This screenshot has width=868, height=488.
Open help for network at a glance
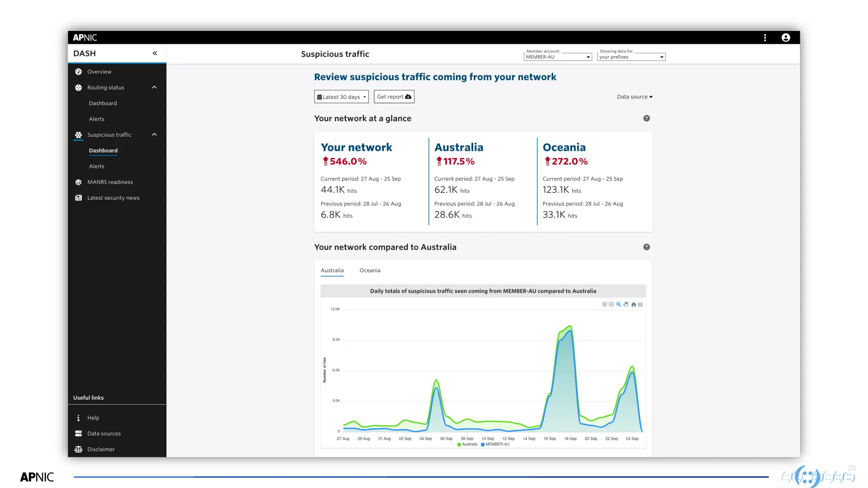click(x=646, y=119)
